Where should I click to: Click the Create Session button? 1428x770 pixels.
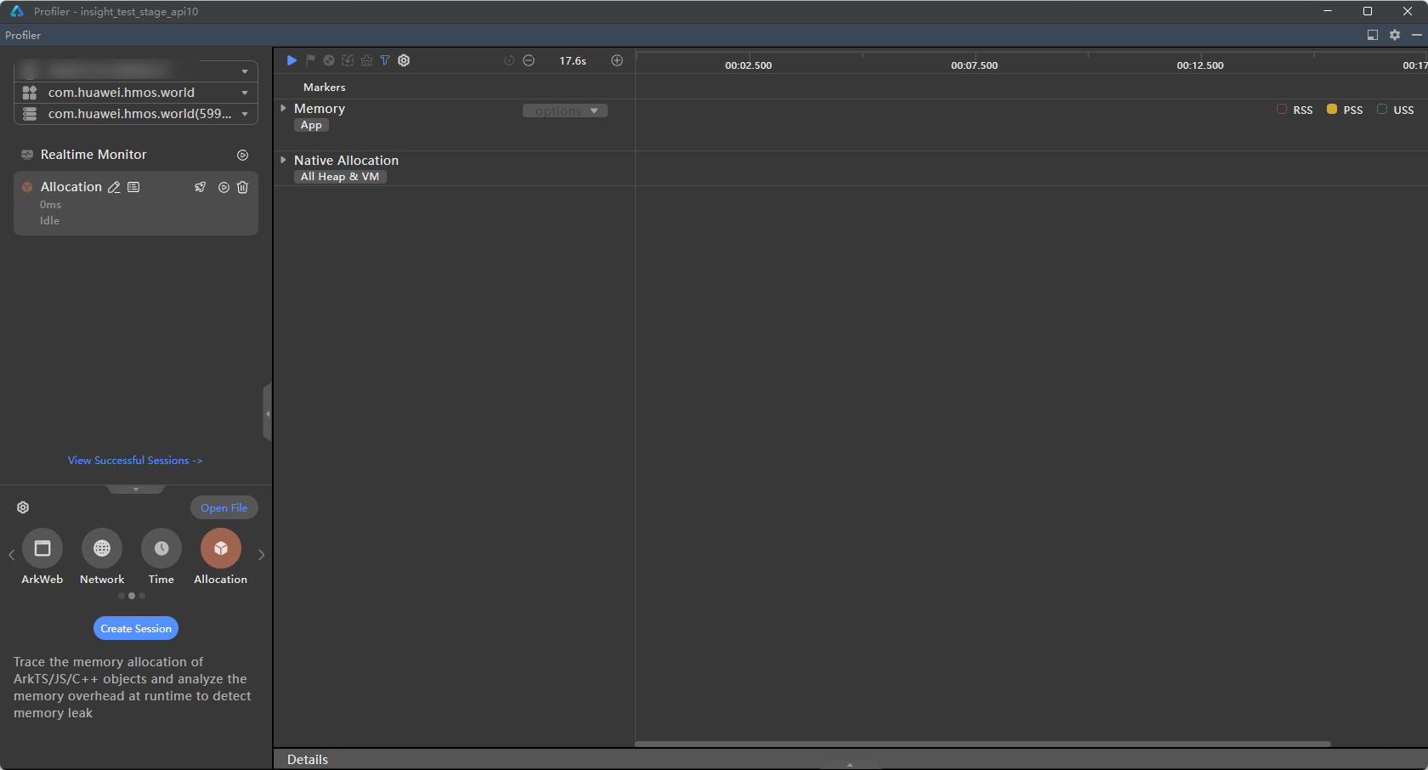[136, 628]
